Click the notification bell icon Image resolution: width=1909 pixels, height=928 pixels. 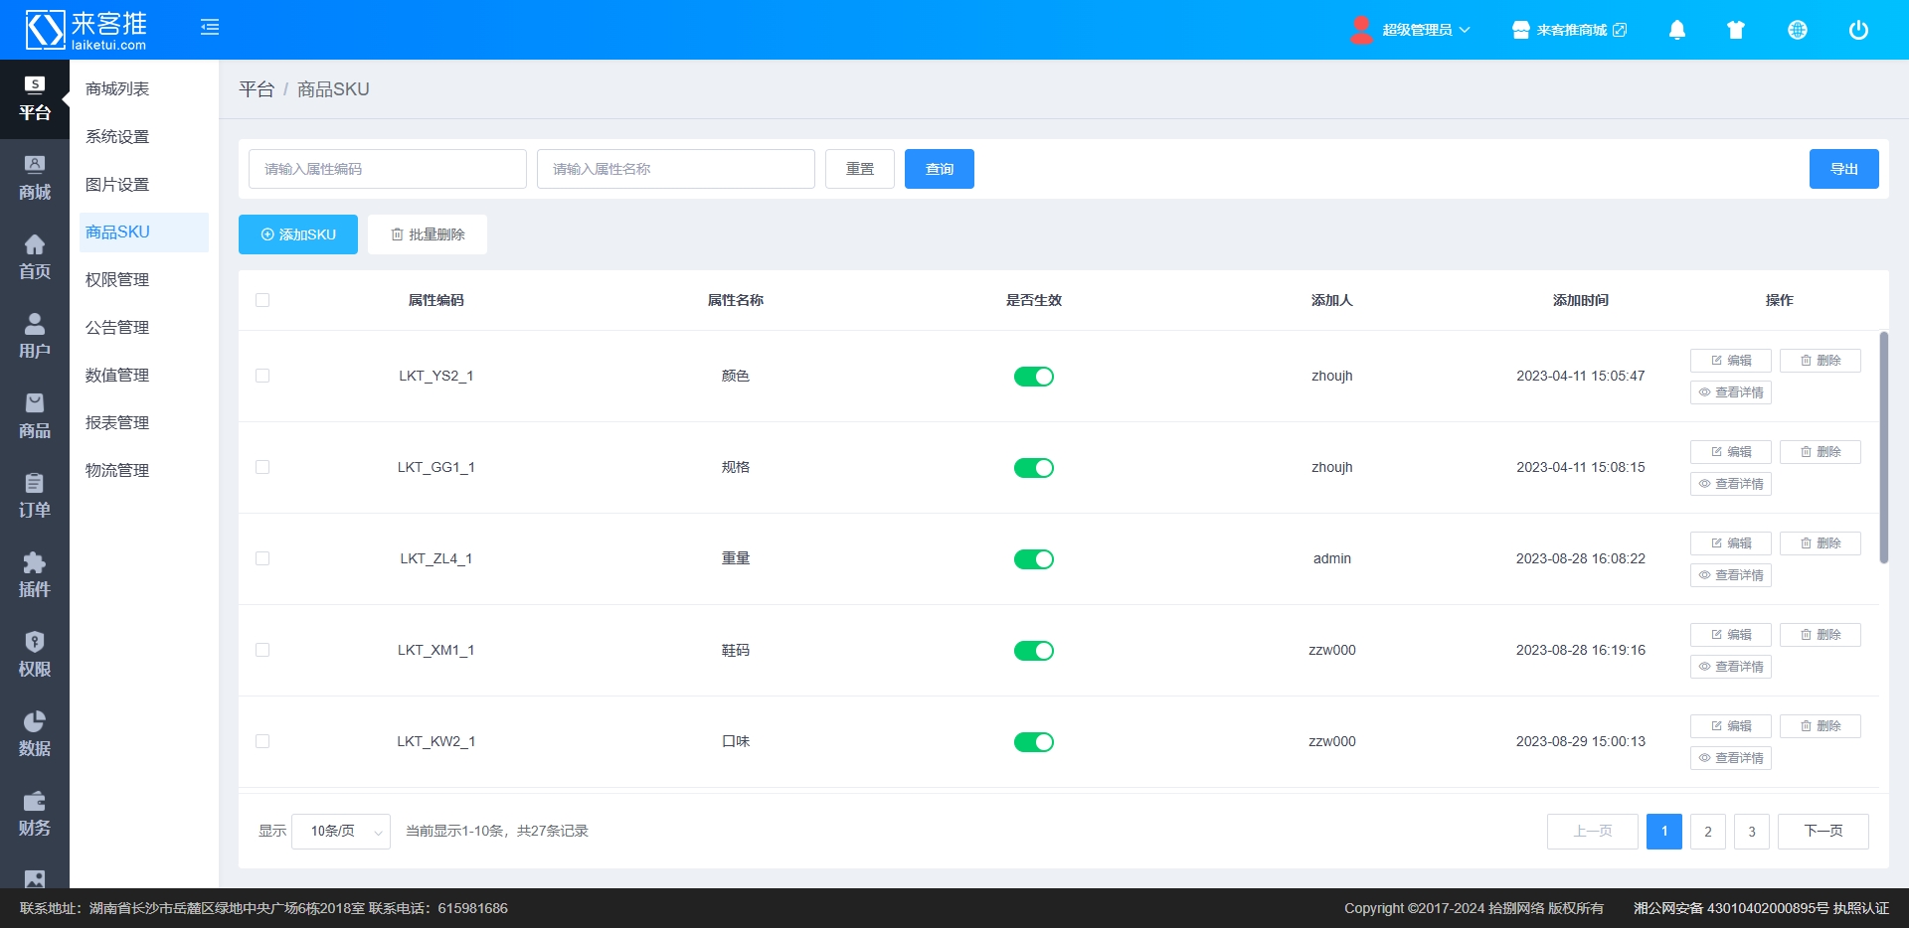tap(1676, 30)
